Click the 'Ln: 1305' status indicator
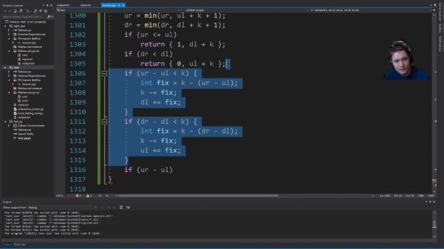The image size is (444, 249). pos(385,196)
